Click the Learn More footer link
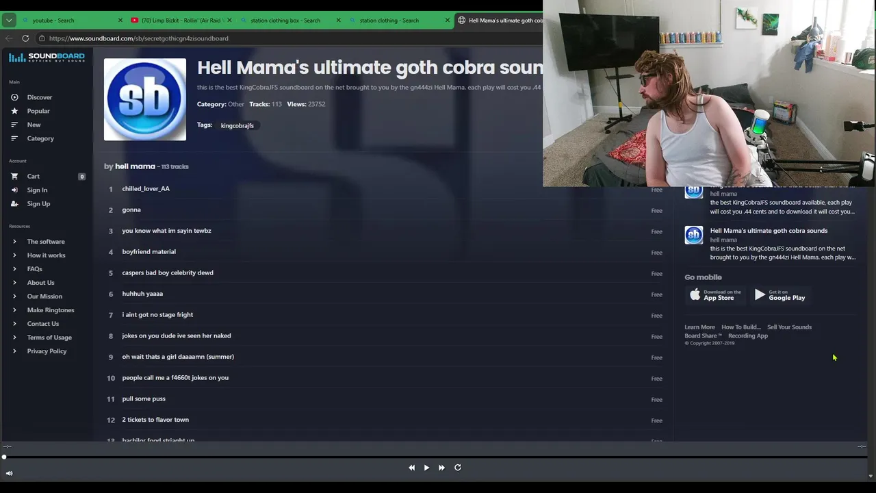Screen dimensions: 876x493 coord(699,327)
